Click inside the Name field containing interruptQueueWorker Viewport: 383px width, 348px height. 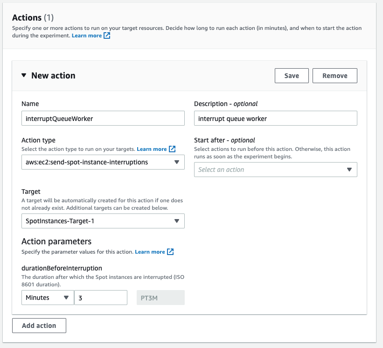pyautogui.click(x=103, y=118)
